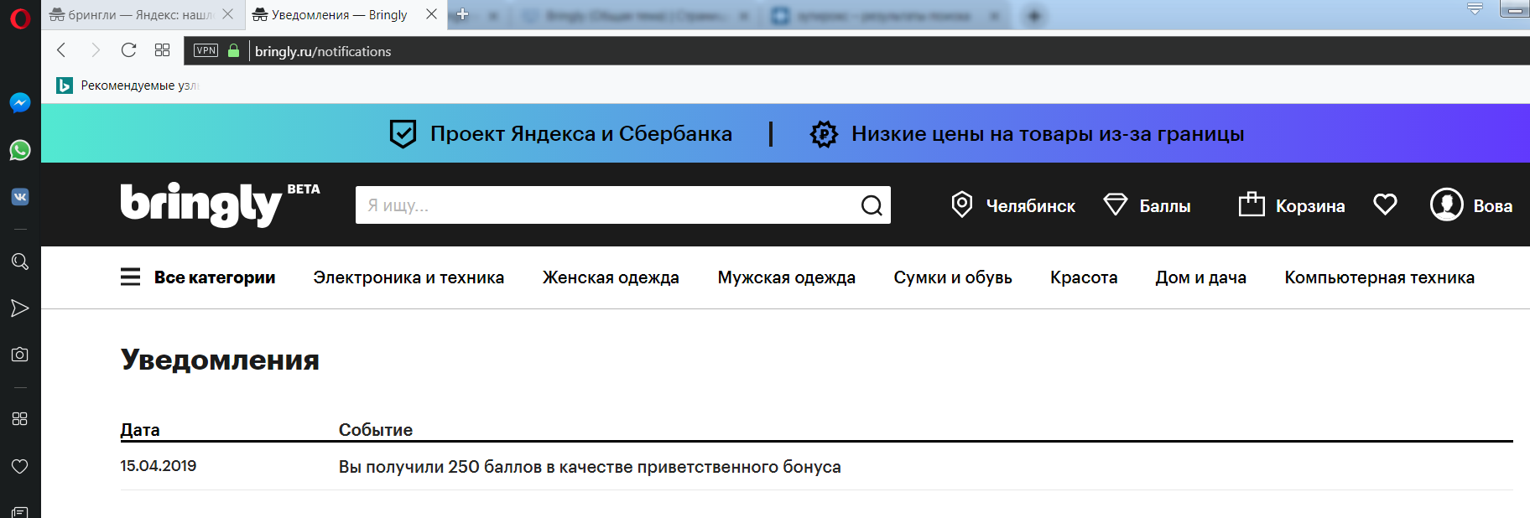
Task: Expand Все категории menu
Action: pyautogui.click(x=198, y=277)
